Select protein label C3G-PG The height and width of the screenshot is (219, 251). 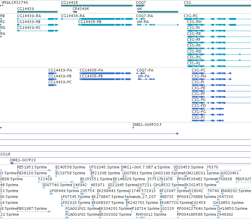click(x=199, y=112)
